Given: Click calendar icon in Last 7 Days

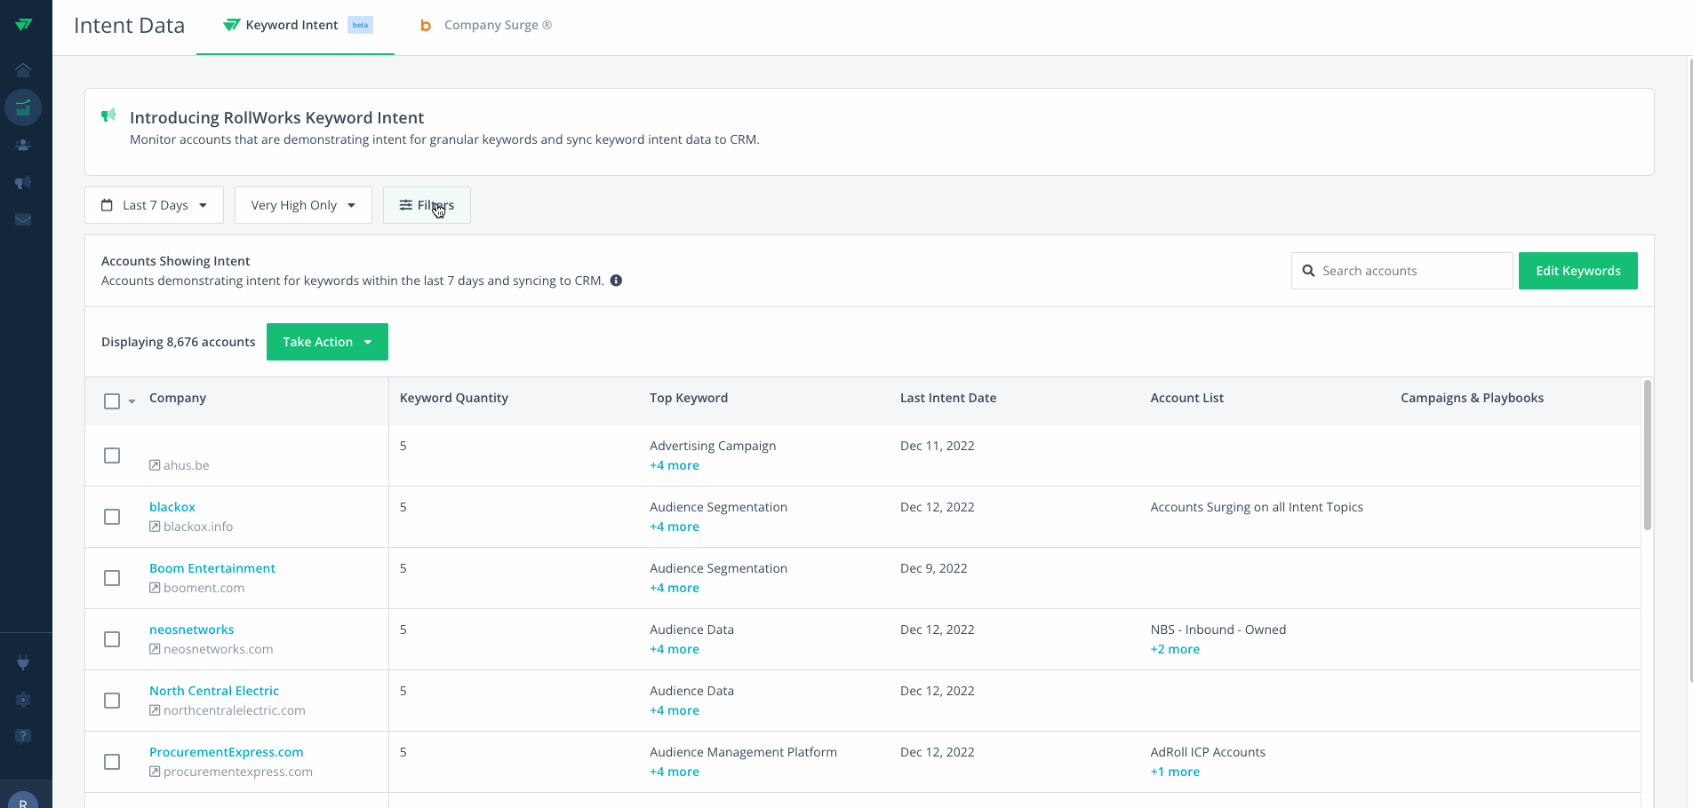Looking at the screenshot, I should [107, 205].
